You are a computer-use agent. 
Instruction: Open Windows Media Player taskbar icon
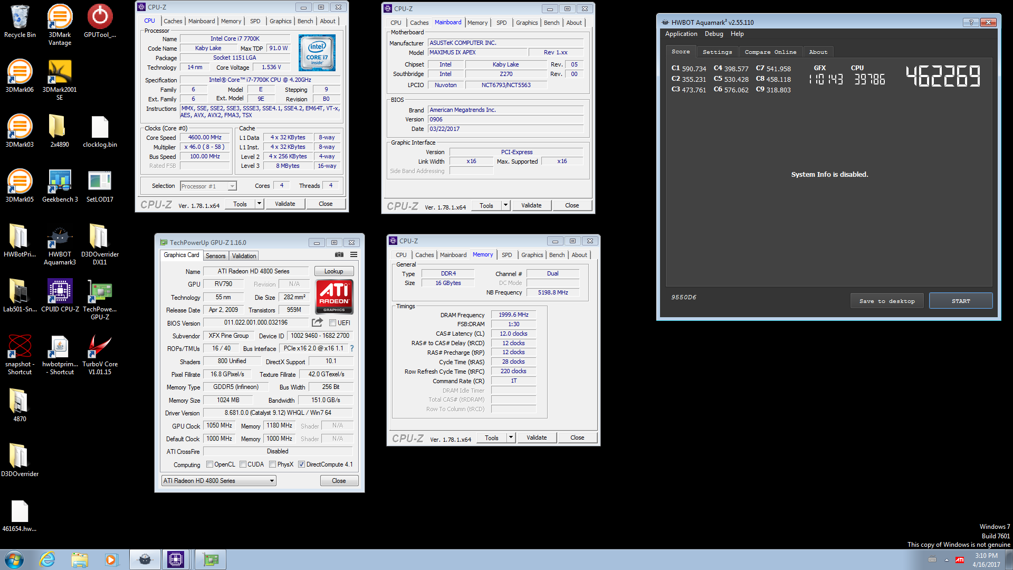[111, 559]
